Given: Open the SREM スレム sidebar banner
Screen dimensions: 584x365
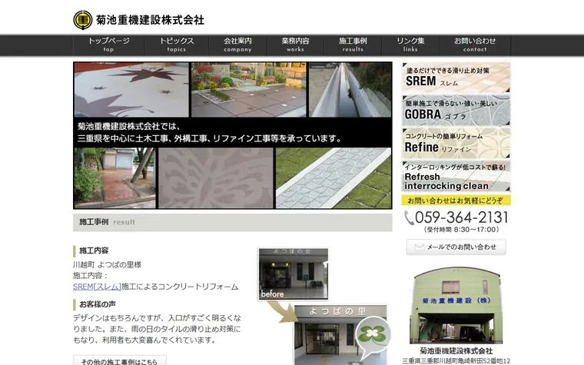Looking at the screenshot, I should click(x=456, y=78).
